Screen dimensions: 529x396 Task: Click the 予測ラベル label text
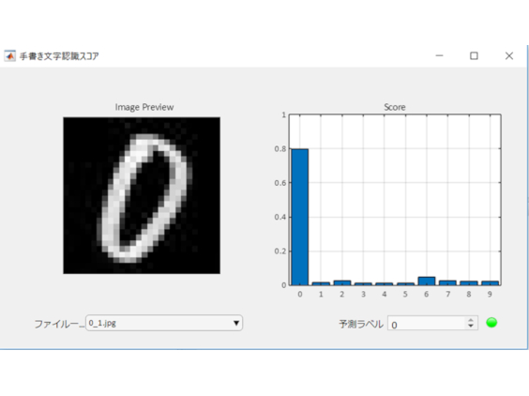click(361, 324)
